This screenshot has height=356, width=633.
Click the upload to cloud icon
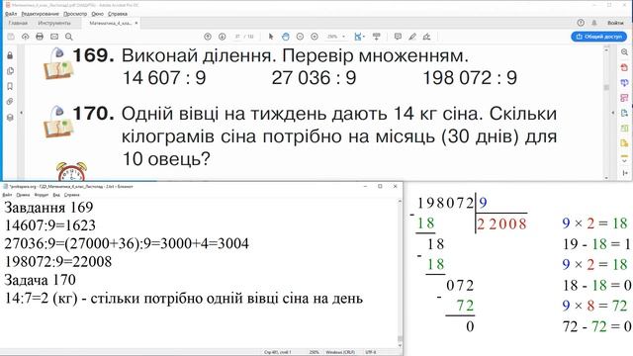[x=25, y=37]
